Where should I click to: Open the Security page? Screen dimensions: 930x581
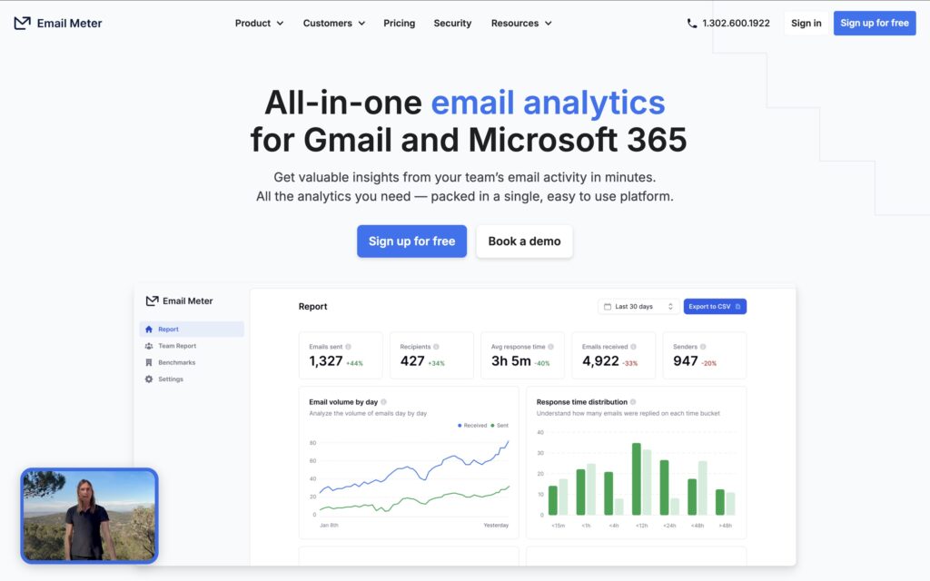[x=452, y=23]
